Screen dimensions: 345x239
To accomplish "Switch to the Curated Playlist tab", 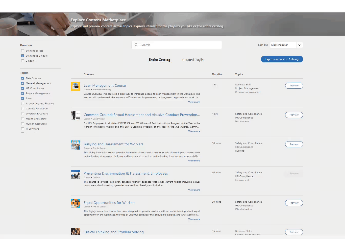I will (x=193, y=60).
